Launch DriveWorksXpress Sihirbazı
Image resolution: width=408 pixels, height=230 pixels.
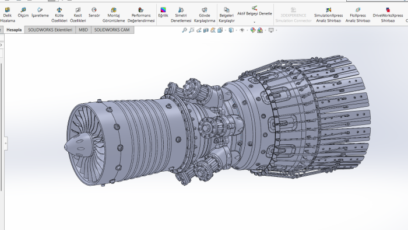388,15
